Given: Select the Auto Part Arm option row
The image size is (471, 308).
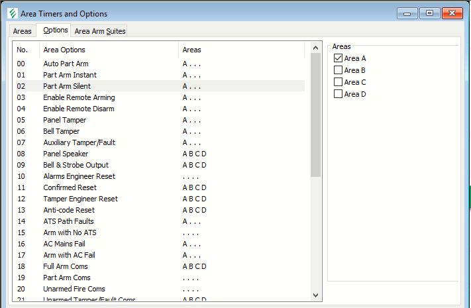Looking at the screenshot, I should point(66,64).
